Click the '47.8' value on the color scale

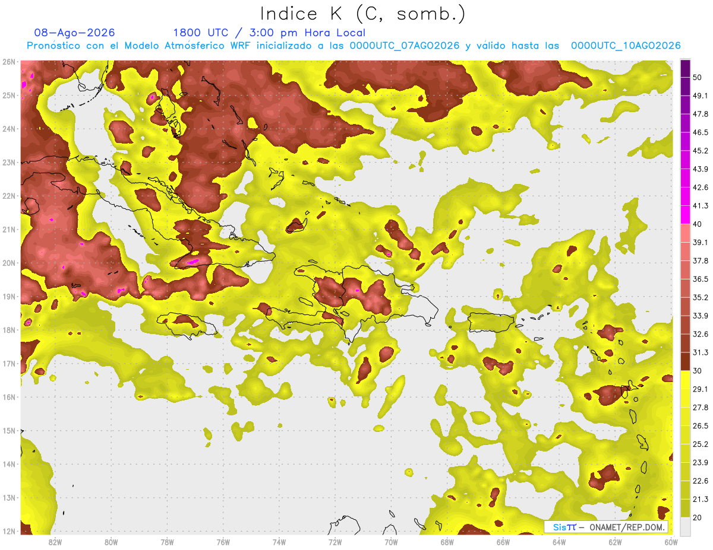point(701,115)
